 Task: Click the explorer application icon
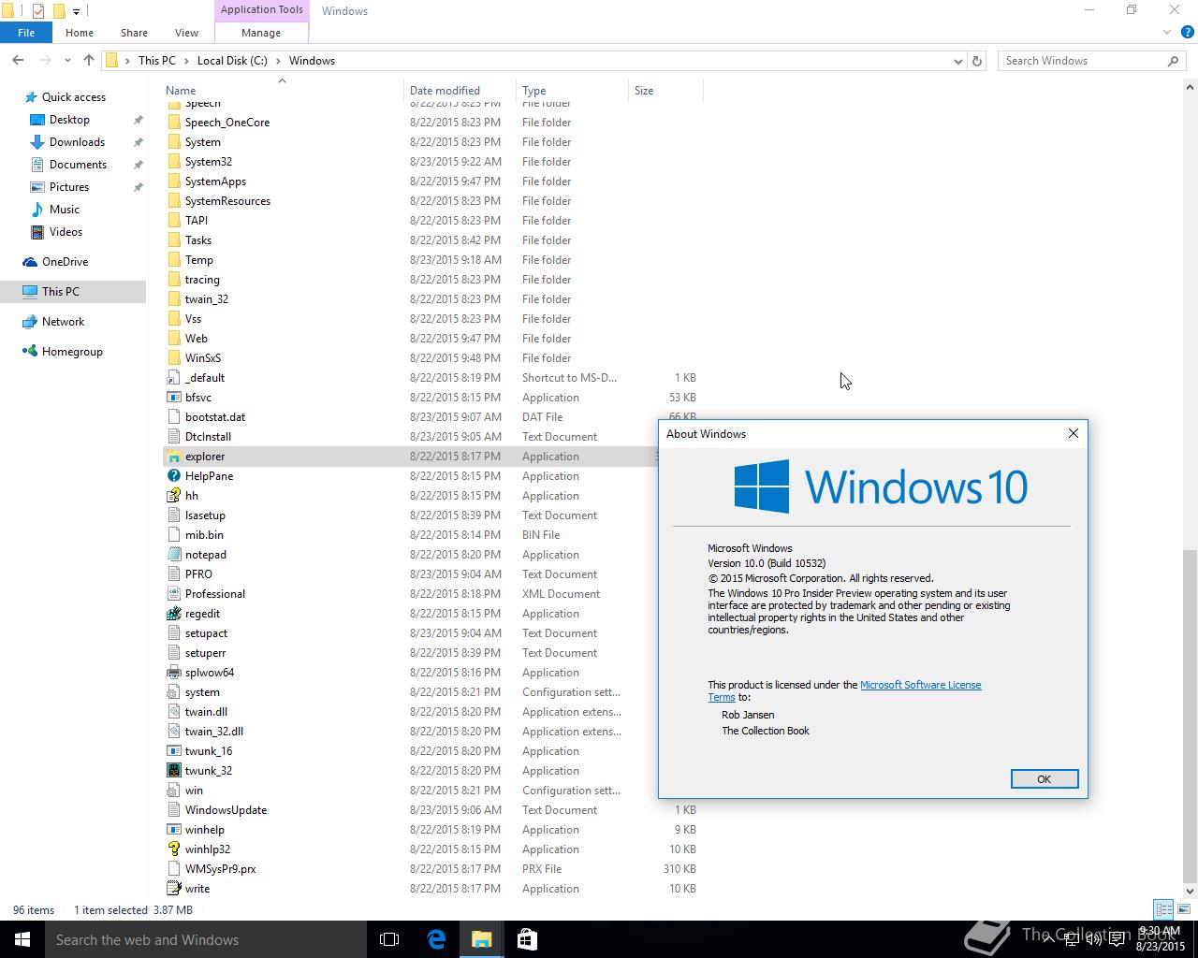[173, 457]
